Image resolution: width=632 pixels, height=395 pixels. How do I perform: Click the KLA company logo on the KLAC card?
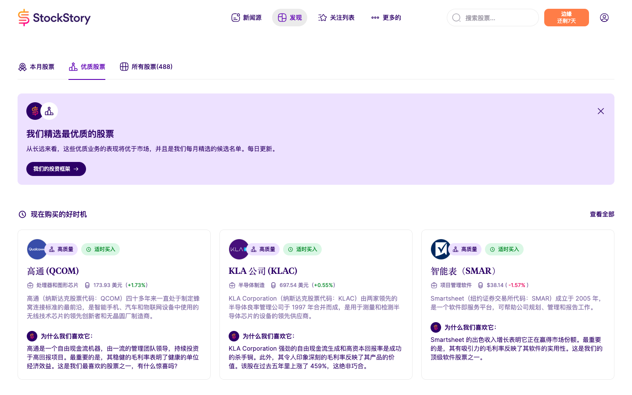(239, 249)
